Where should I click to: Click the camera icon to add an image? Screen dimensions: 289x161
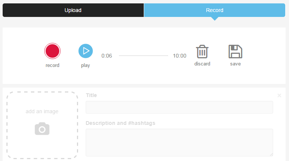(42, 129)
